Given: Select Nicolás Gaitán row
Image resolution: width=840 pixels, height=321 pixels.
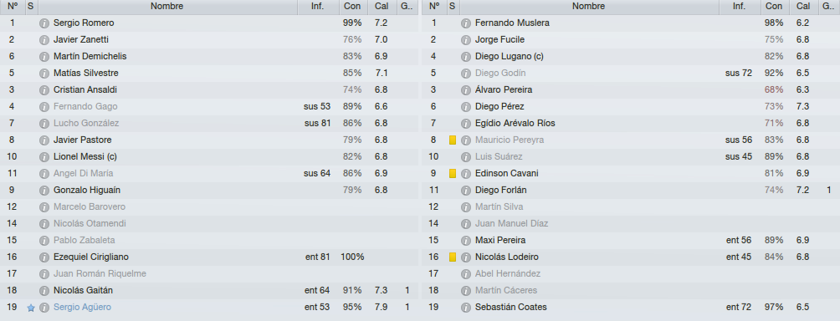Looking at the screenshot, I should point(209,291).
